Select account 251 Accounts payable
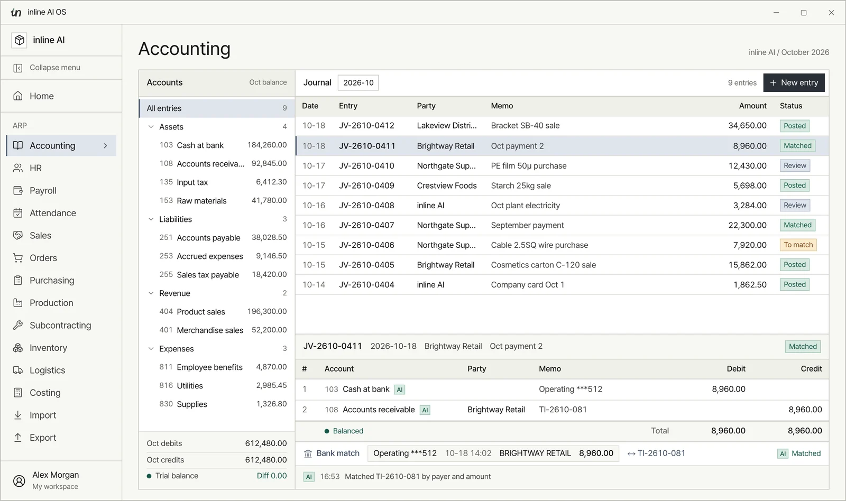The height and width of the screenshot is (501, 846). pos(217,238)
